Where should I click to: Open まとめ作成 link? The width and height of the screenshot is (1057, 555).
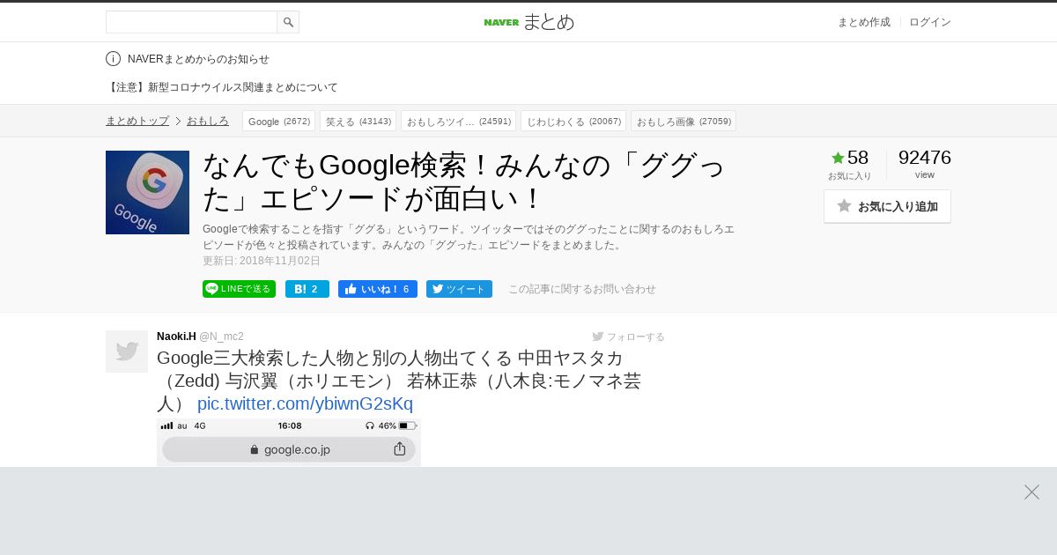863,22
